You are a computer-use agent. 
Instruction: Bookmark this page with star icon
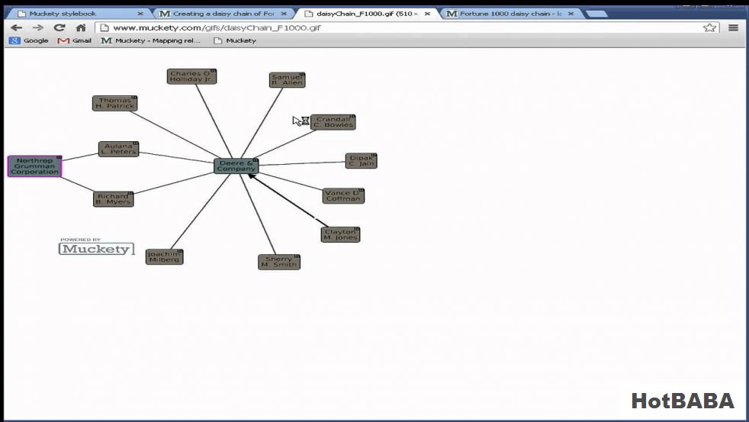[x=709, y=27]
